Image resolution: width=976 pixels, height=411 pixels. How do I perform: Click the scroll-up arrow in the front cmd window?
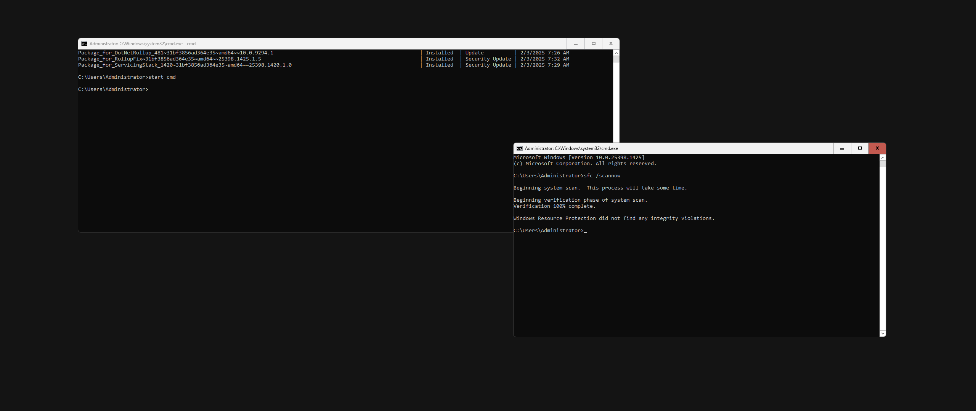click(883, 158)
